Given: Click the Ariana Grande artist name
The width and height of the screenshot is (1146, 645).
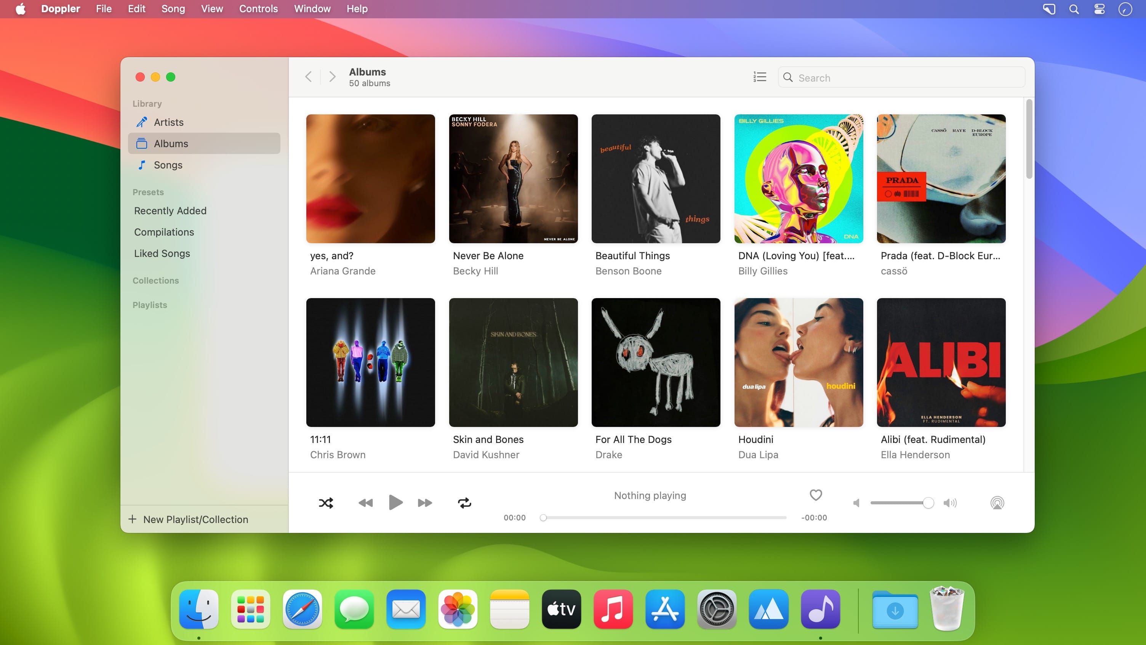Looking at the screenshot, I should coord(343,271).
